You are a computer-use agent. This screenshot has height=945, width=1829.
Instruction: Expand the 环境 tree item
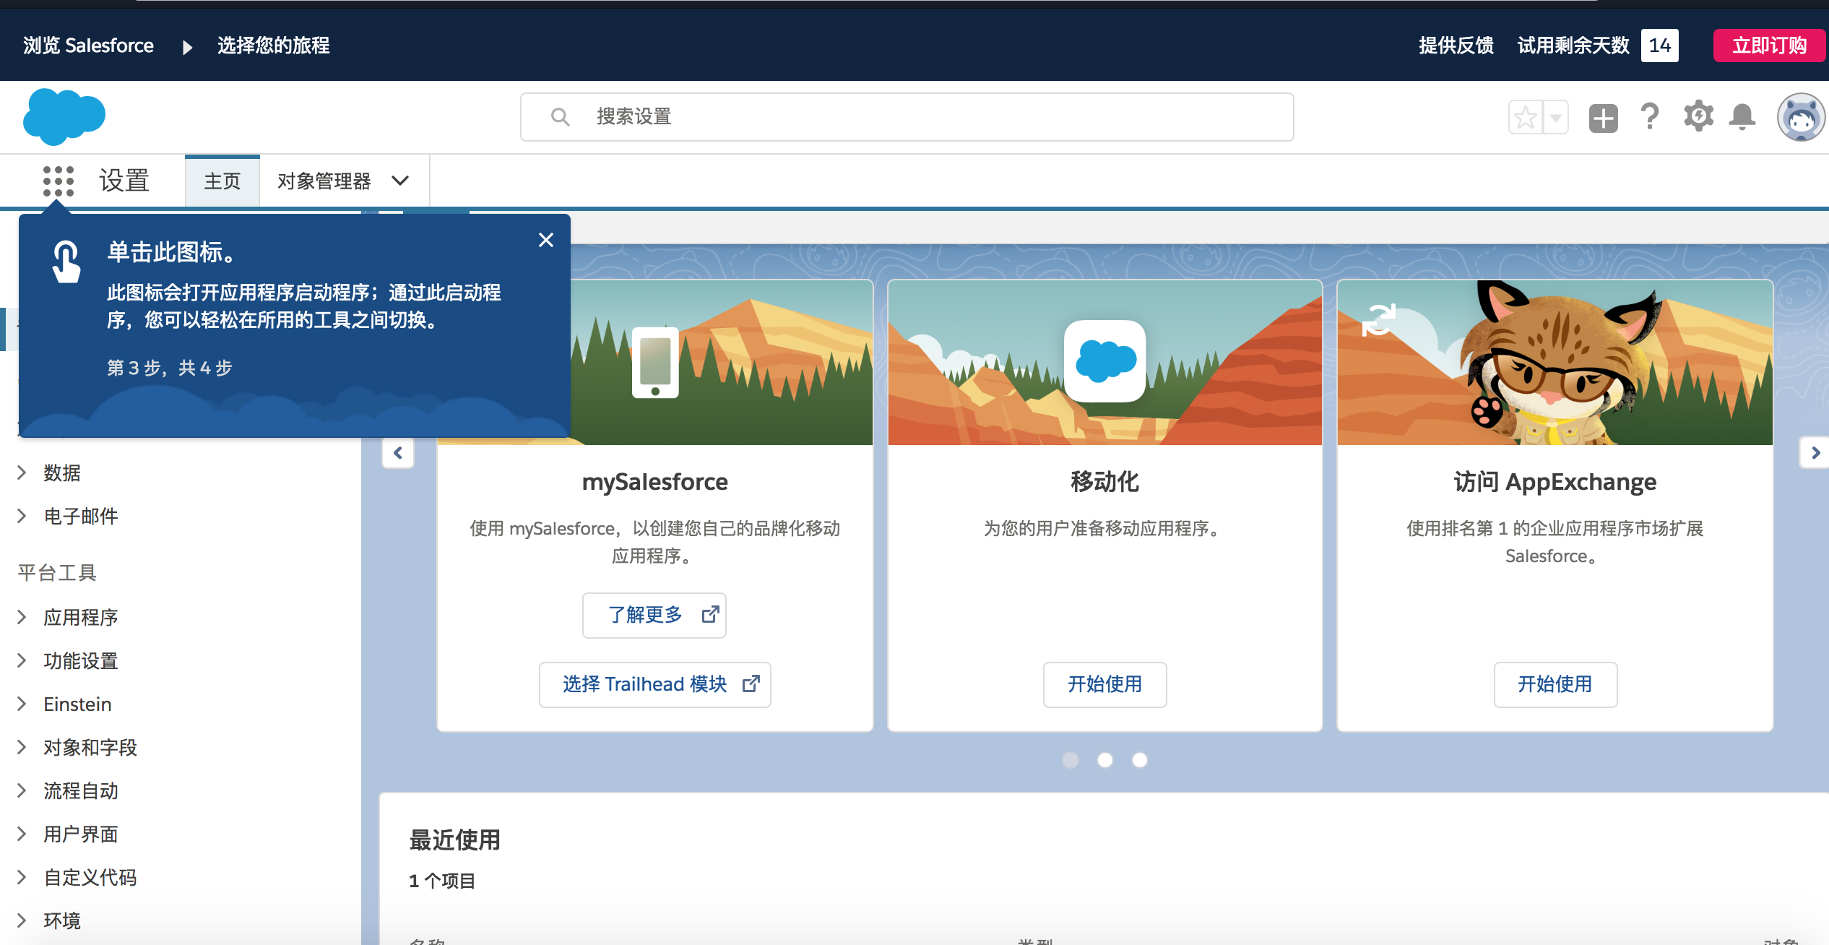click(22, 920)
